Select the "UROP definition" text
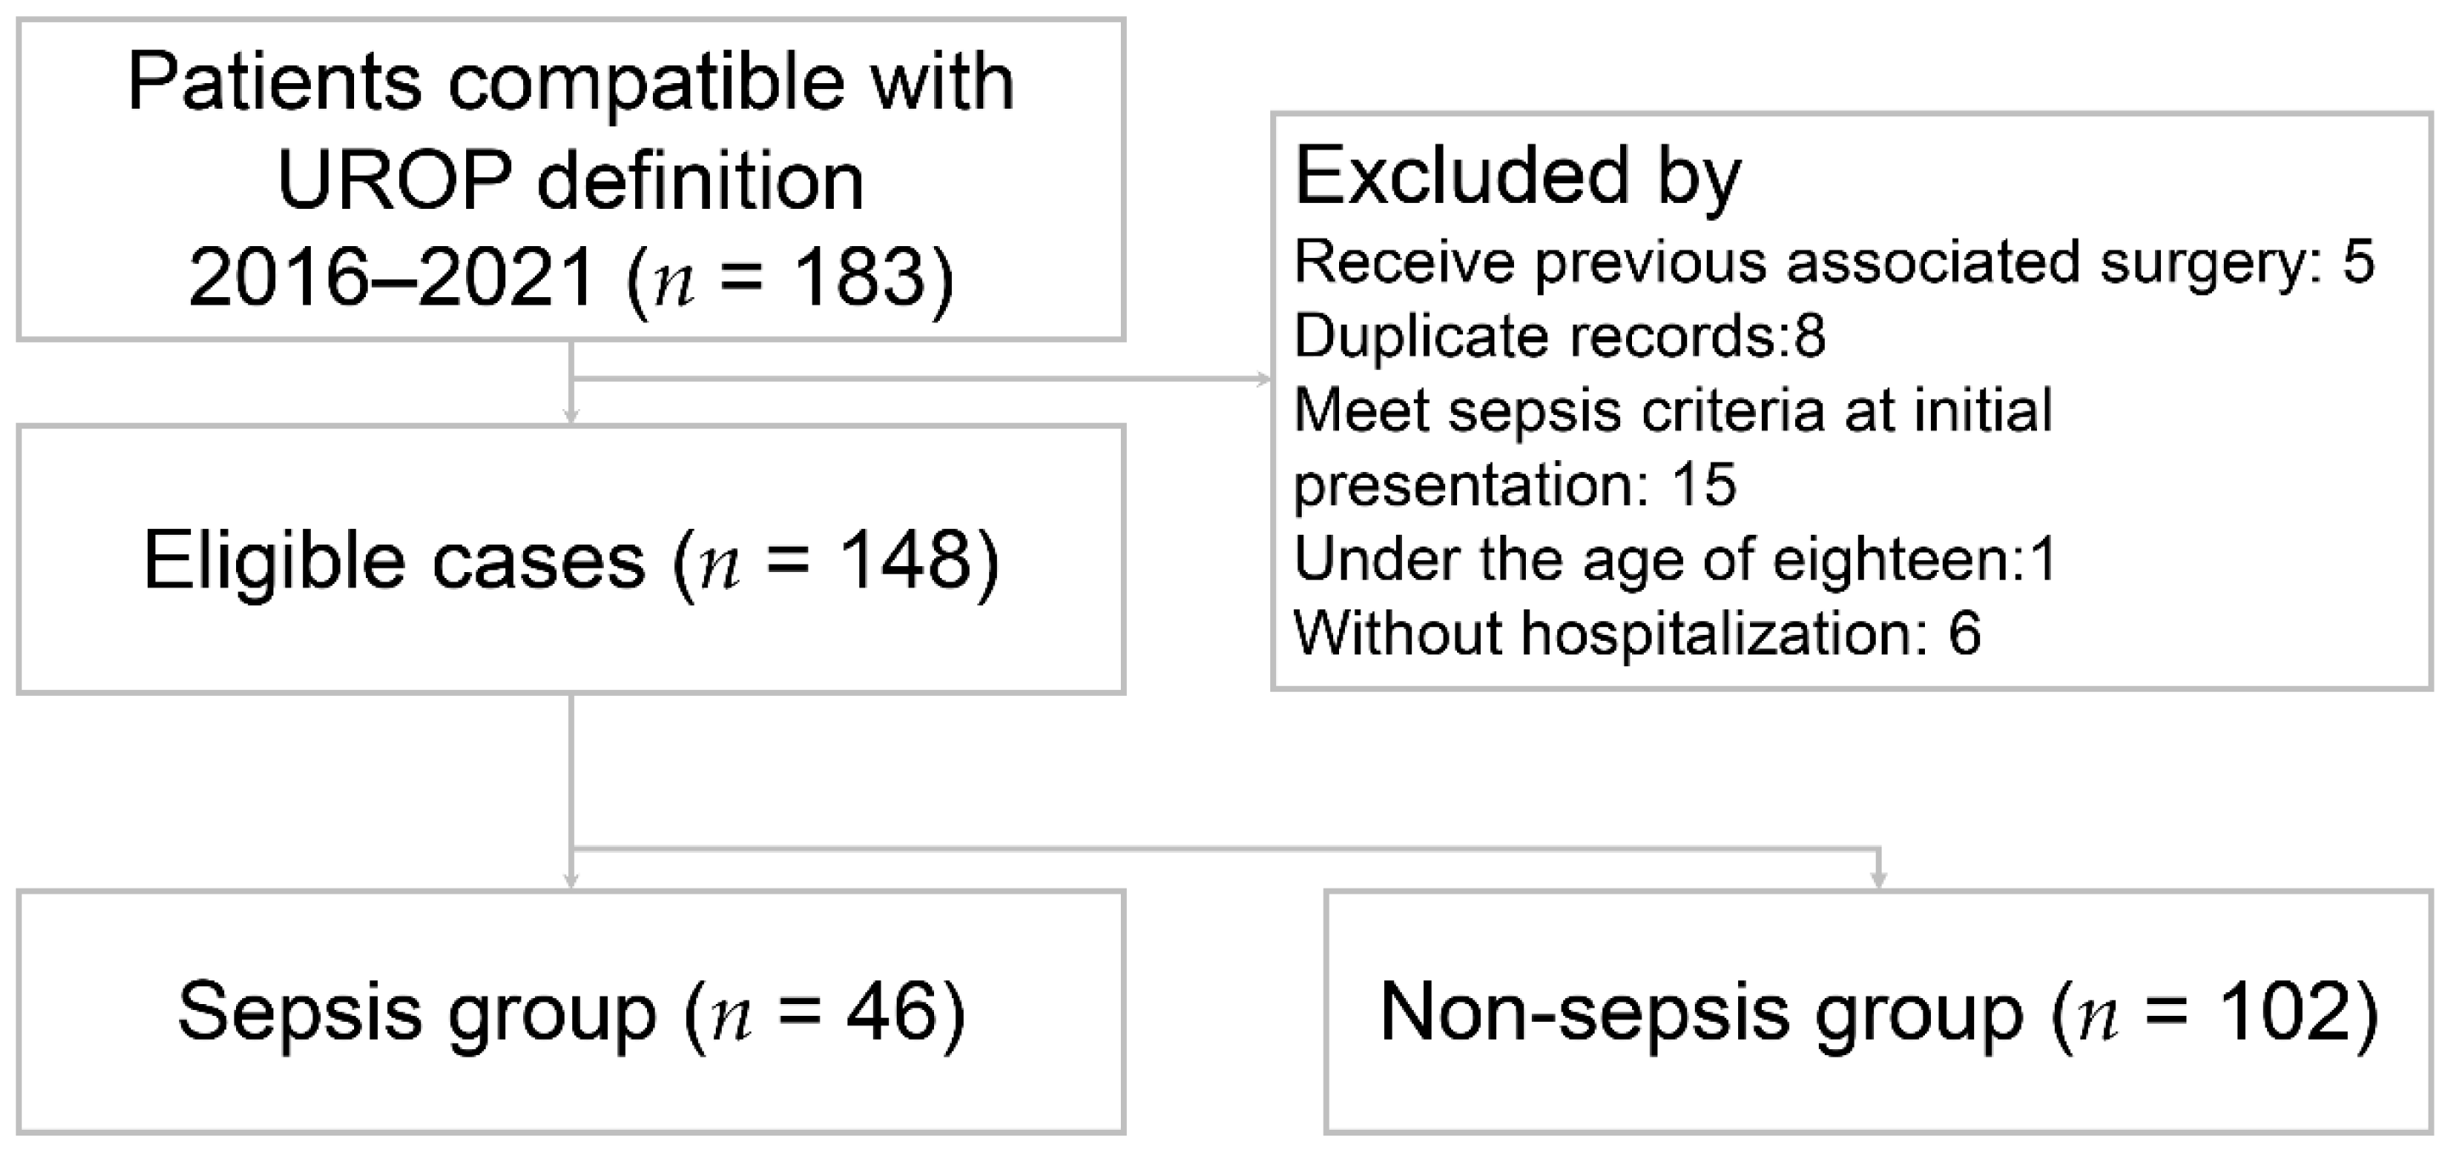2448x1156 pixels. [571, 181]
